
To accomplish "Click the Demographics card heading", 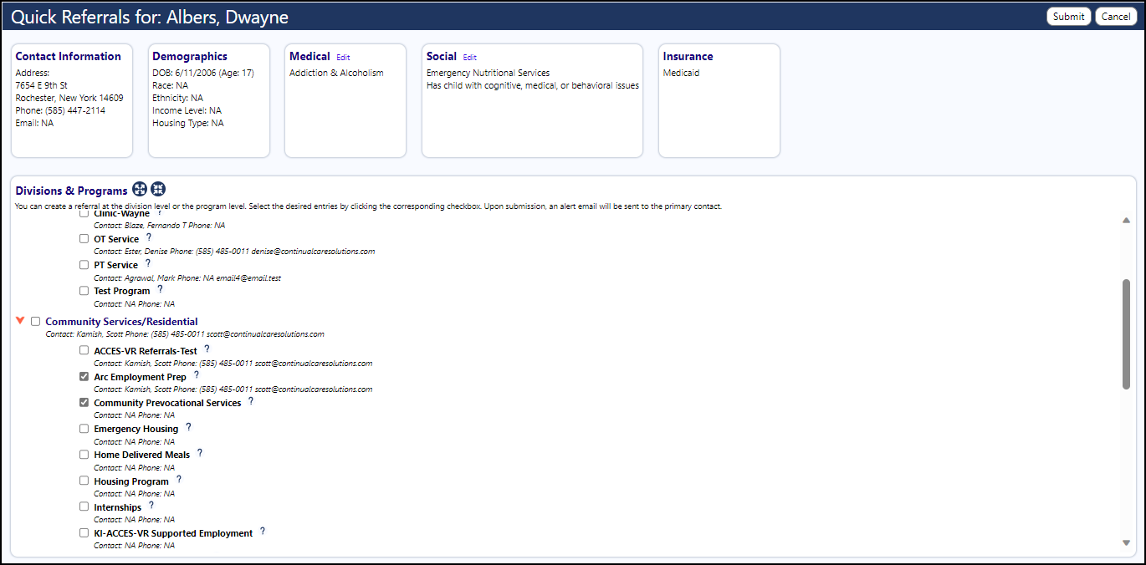I will [x=190, y=57].
